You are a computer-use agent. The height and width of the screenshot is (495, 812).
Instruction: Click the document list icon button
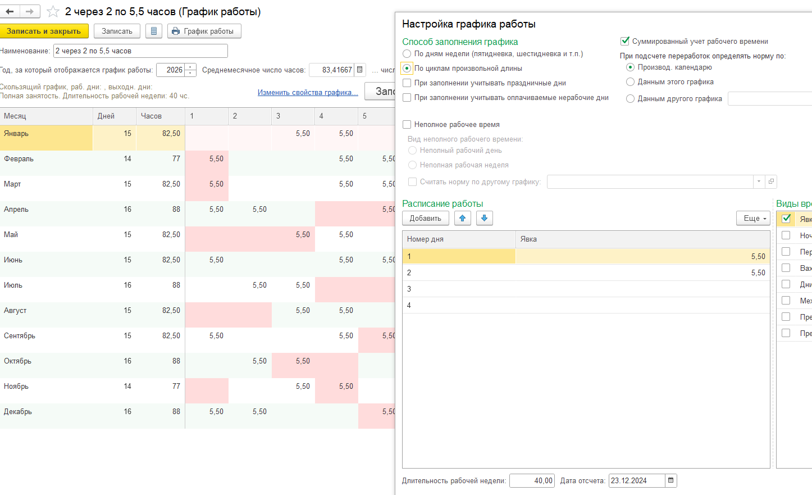tap(154, 31)
